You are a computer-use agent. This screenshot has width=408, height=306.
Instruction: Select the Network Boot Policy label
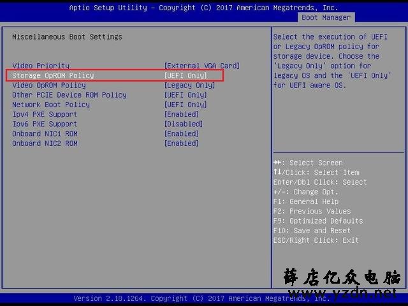51,105
